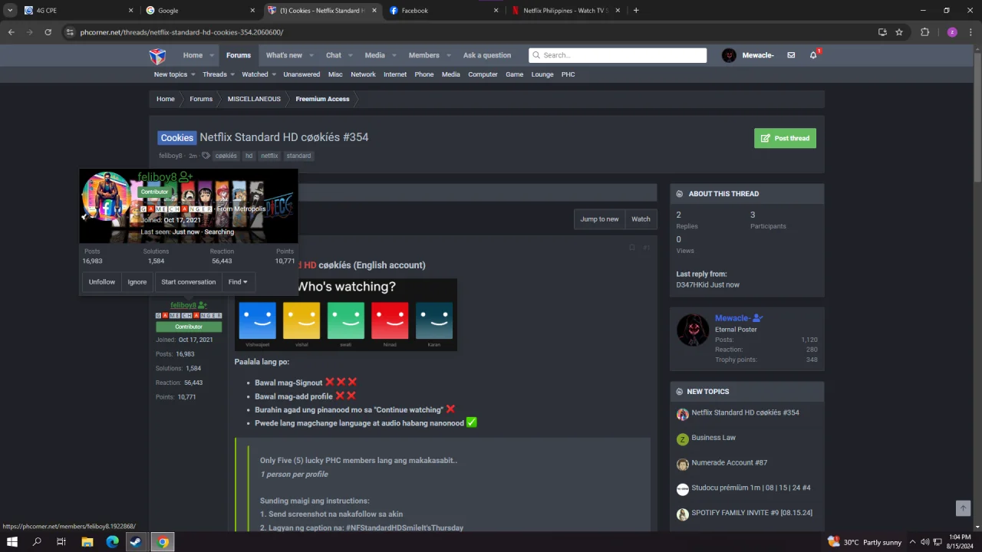The height and width of the screenshot is (552, 982).
Task: Click Freemium Access breadcrumb
Action: tap(322, 99)
